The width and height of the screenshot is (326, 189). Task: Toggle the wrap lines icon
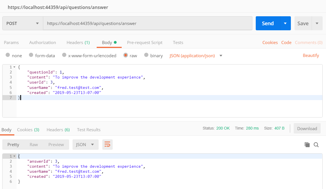coord(107,145)
